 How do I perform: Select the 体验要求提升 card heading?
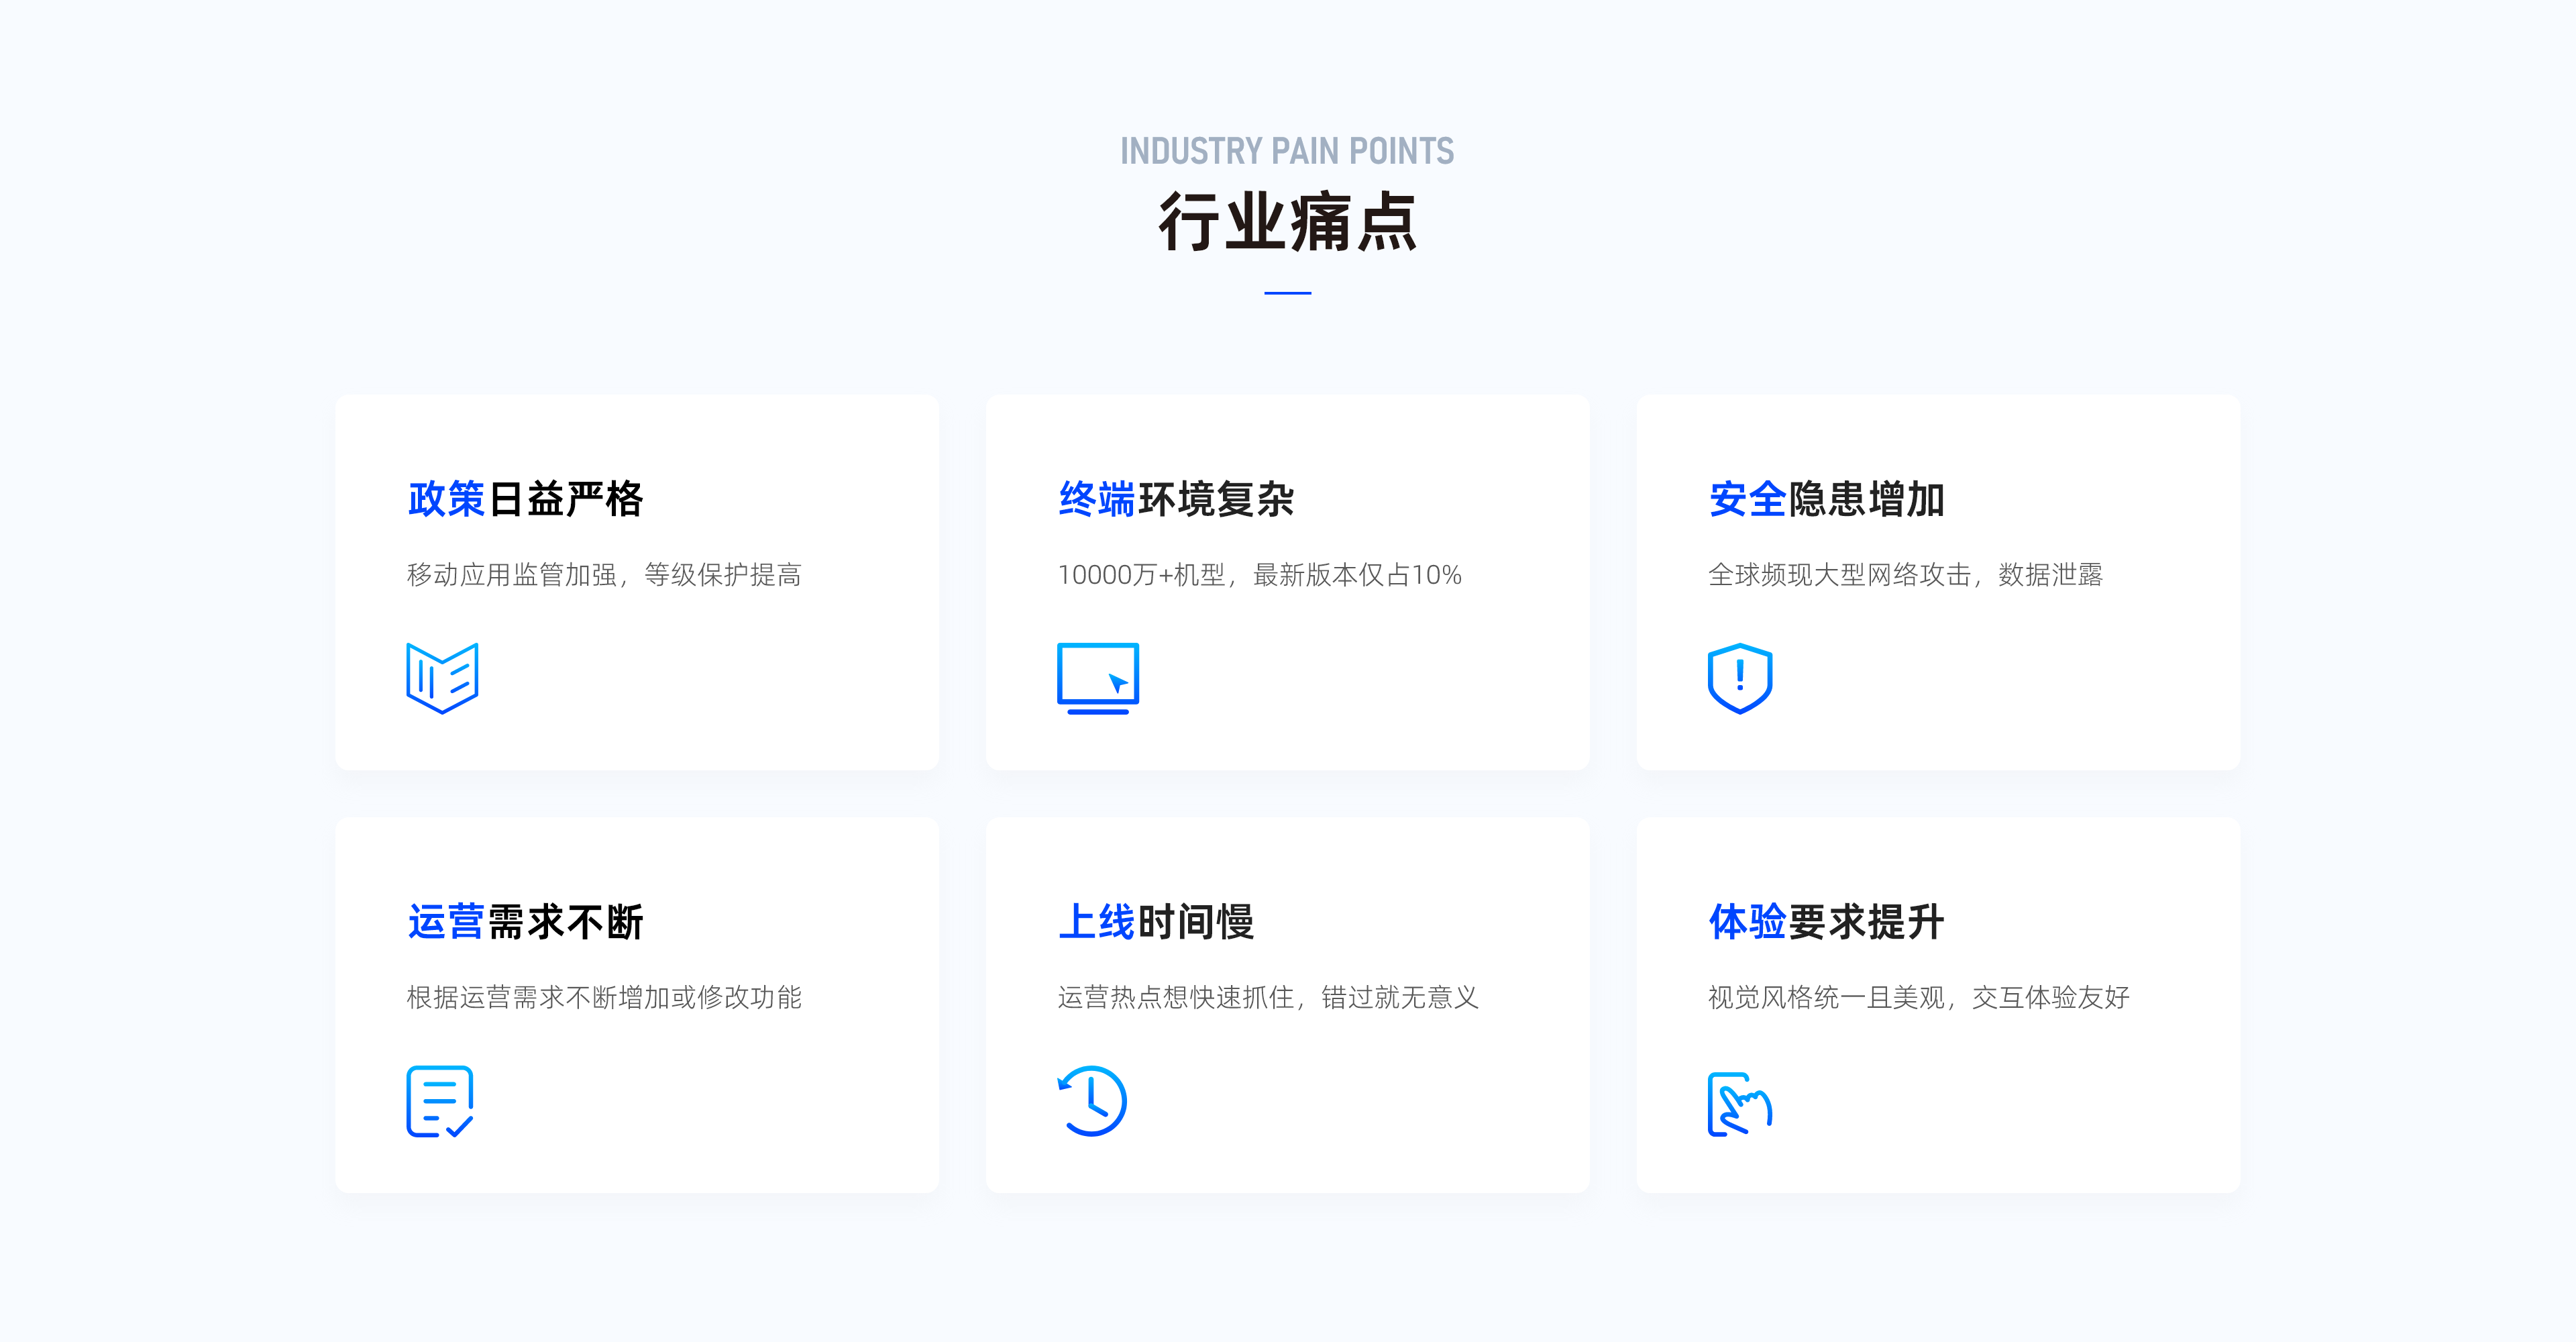(x=1826, y=922)
